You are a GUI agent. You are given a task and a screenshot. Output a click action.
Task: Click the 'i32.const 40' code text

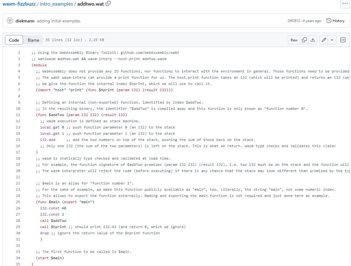pyautogui.click(x=53, y=208)
